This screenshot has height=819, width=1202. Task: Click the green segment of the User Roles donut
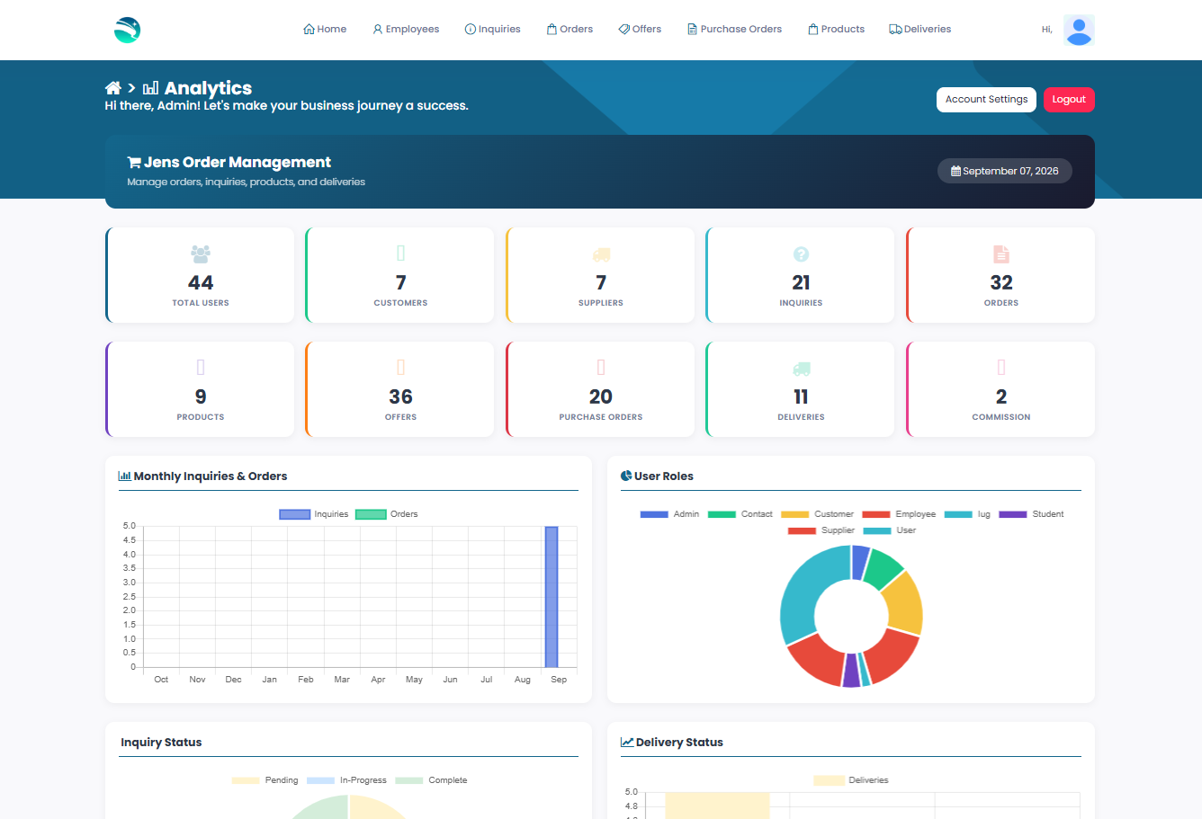(x=882, y=567)
